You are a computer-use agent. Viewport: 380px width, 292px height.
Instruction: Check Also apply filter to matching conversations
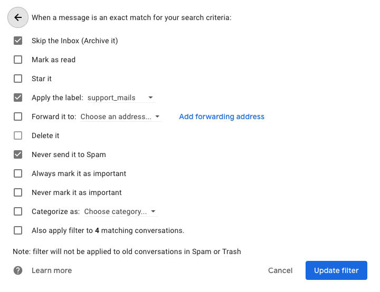pos(18,230)
